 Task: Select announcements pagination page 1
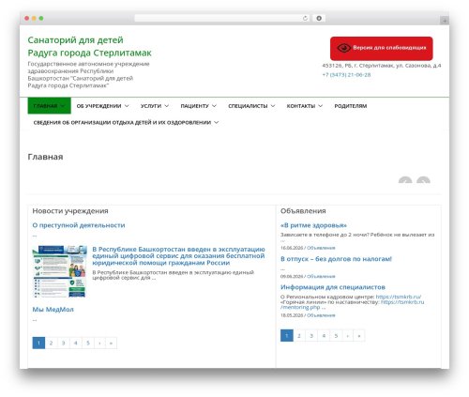[x=287, y=335]
